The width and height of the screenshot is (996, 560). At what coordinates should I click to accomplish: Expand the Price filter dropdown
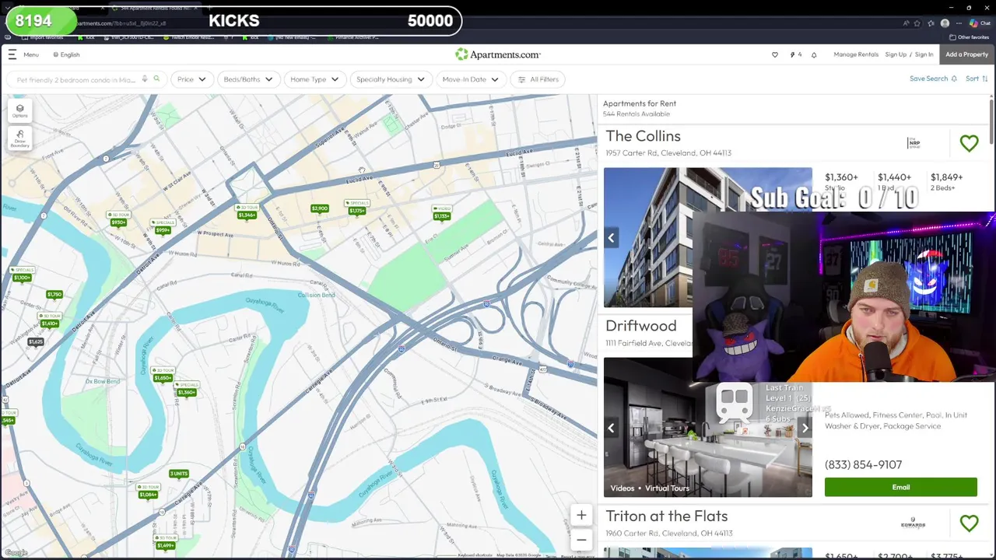(x=191, y=79)
